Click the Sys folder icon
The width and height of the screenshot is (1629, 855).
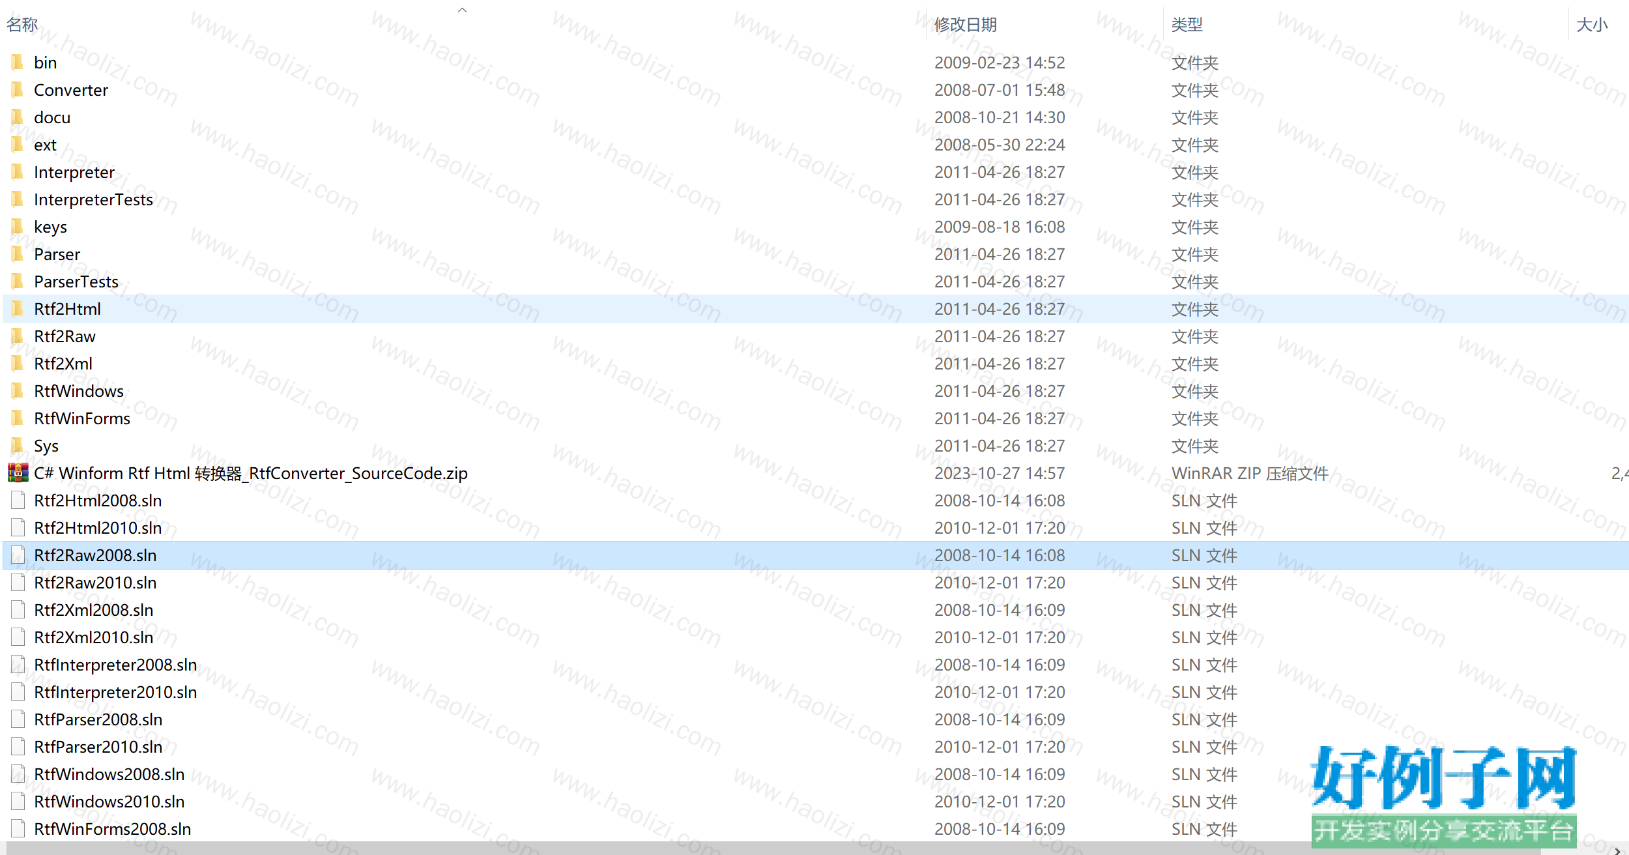(18, 446)
